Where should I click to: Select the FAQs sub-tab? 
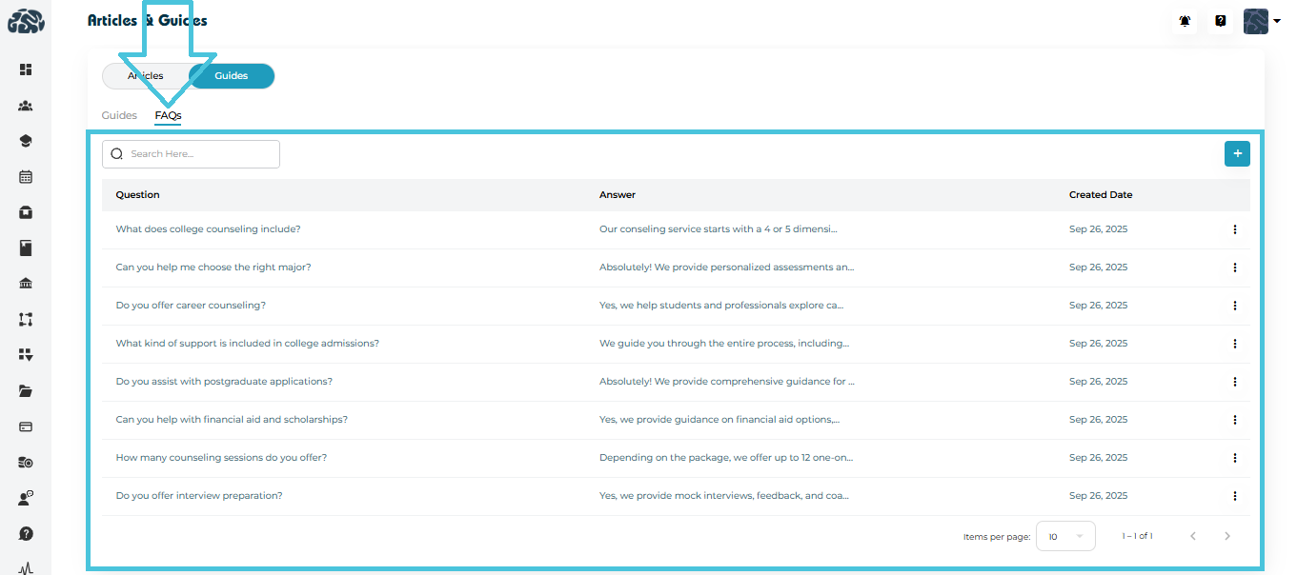point(168,115)
